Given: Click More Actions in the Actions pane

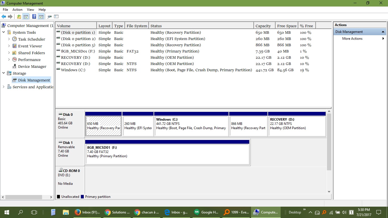Looking at the screenshot, I should [352, 39].
